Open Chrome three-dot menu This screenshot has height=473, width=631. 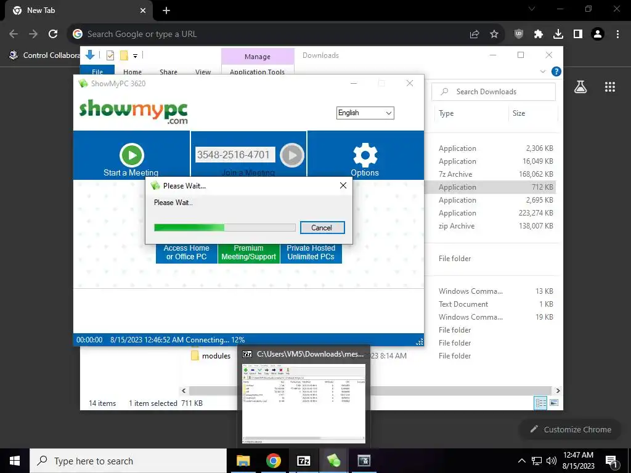point(617,34)
